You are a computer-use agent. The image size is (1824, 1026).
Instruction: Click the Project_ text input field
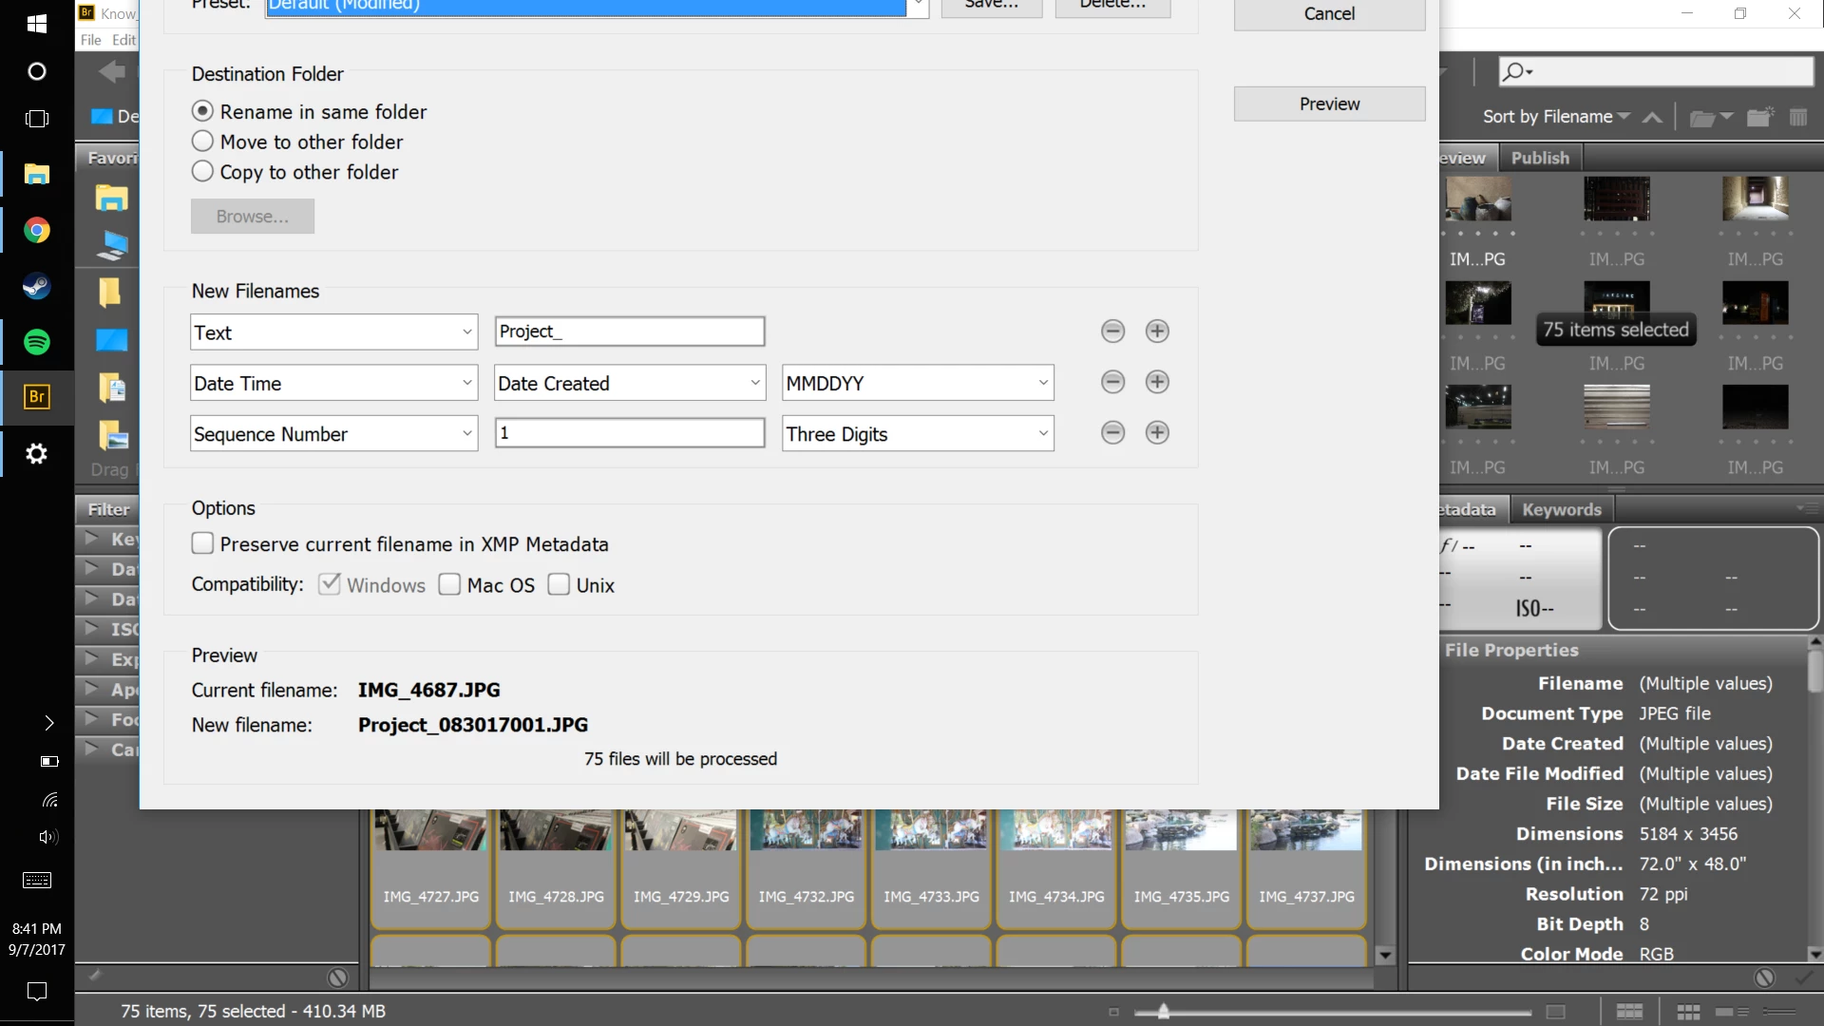click(629, 332)
